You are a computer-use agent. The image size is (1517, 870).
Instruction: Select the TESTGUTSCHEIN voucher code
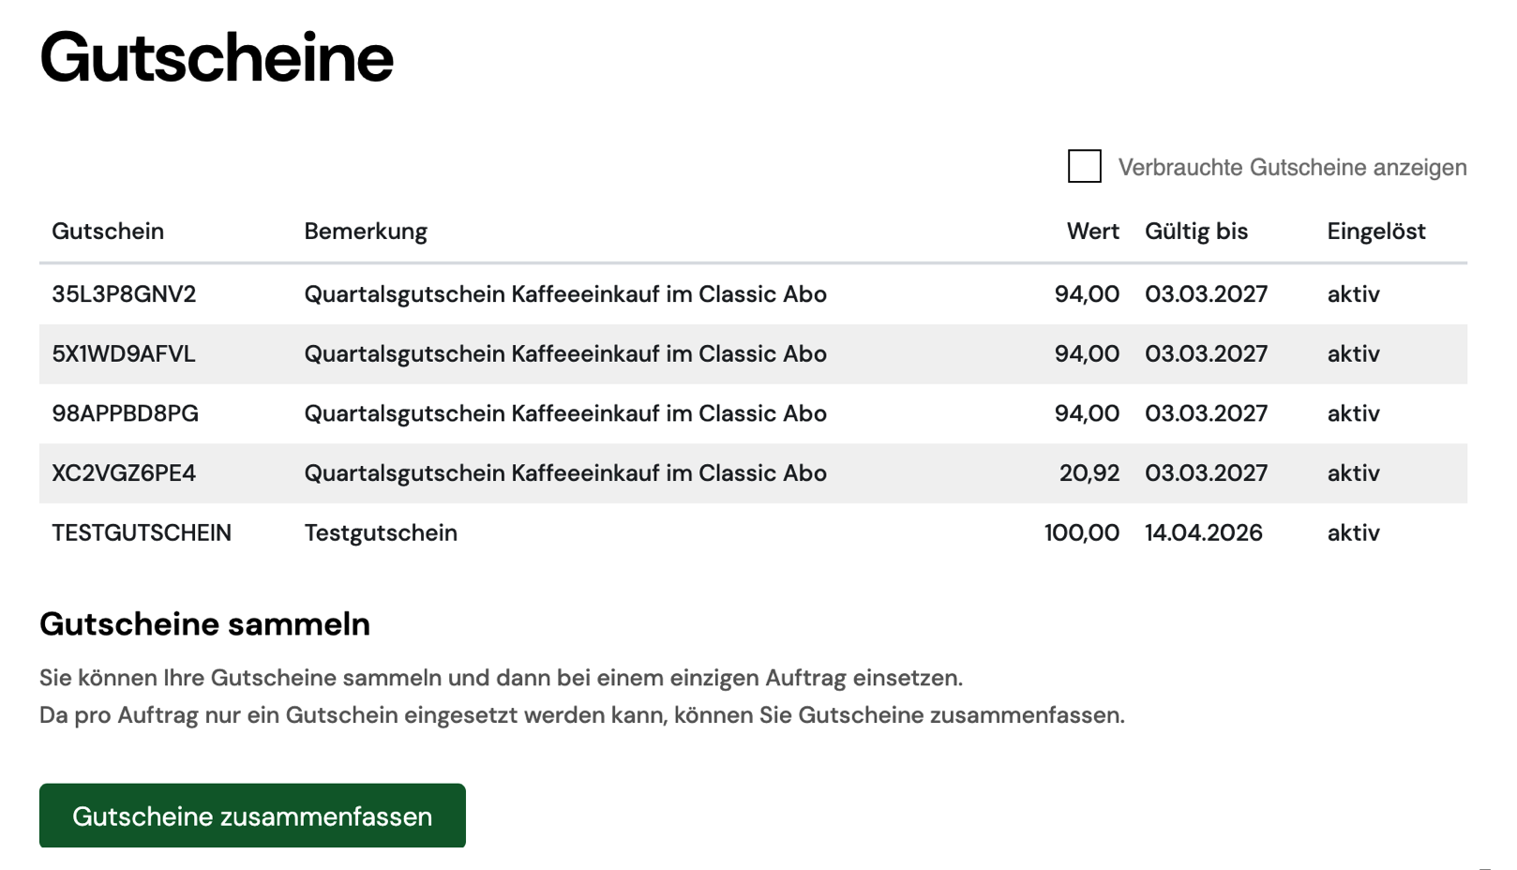[x=142, y=533]
